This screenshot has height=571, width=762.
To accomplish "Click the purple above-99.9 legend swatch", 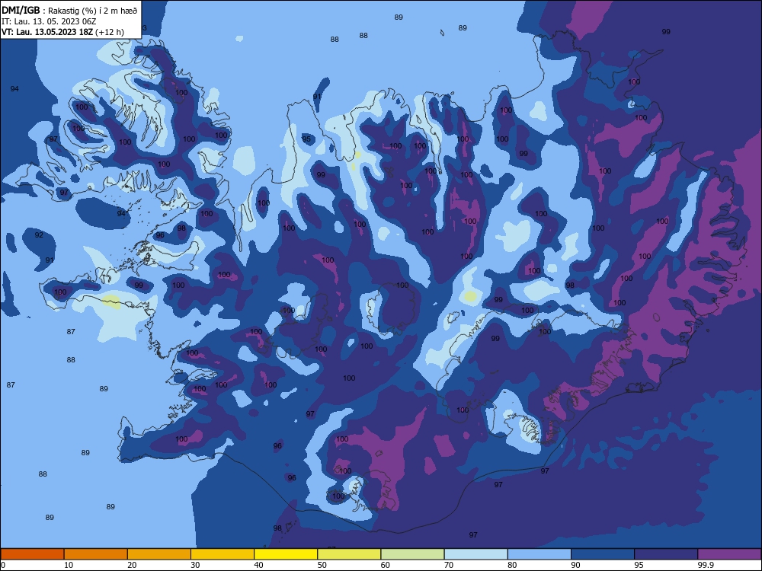I will click(x=729, y=554).
